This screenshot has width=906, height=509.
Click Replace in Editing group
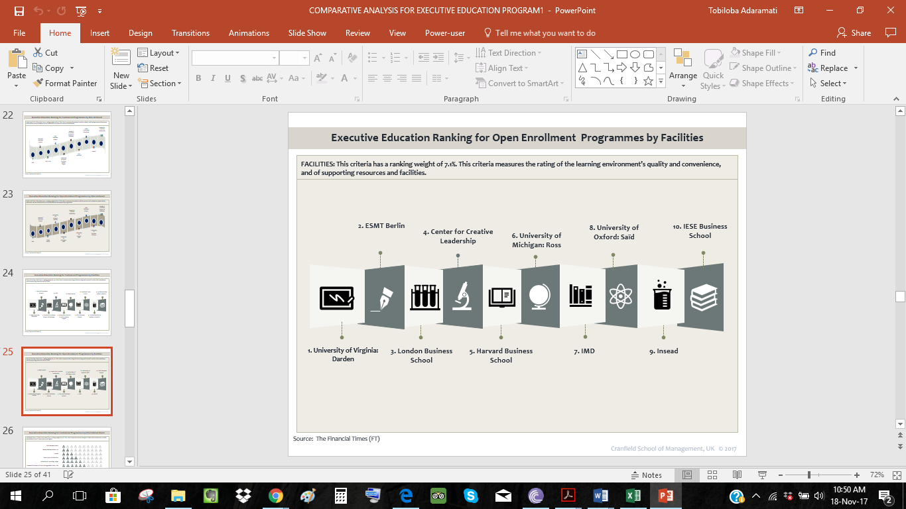coord(833,68)
